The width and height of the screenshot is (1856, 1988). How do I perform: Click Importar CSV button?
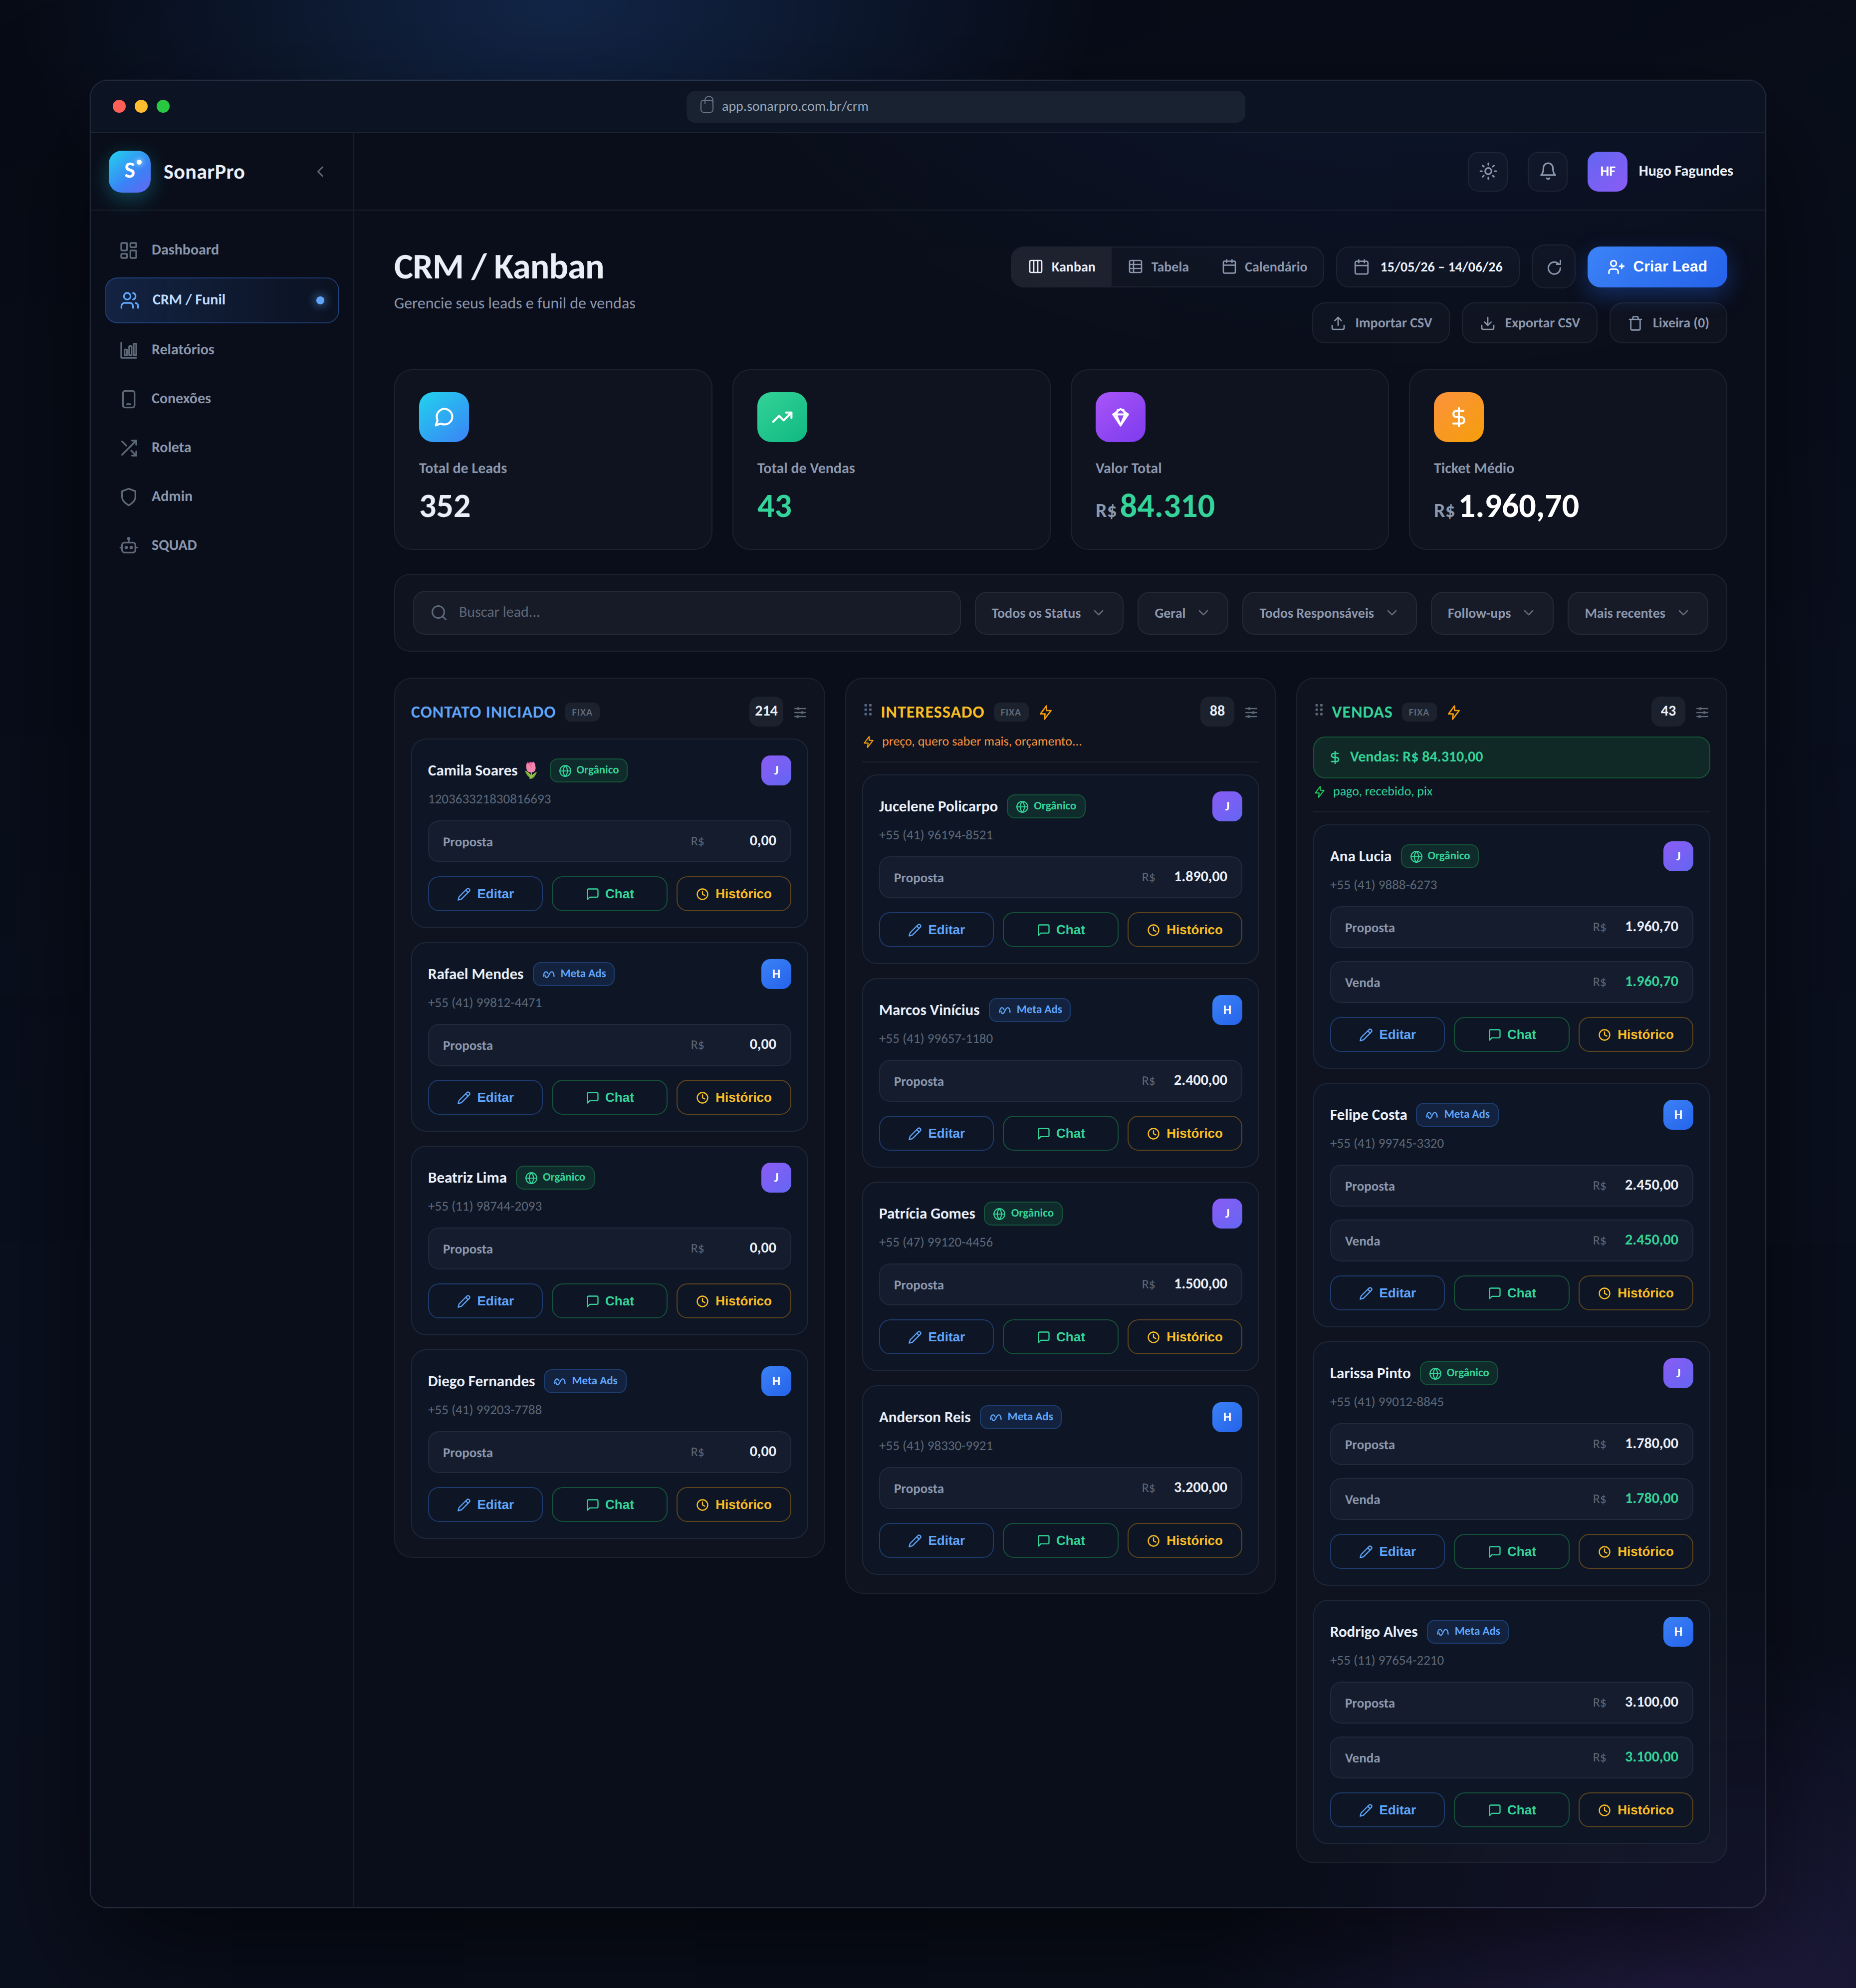click(1380, 323)
